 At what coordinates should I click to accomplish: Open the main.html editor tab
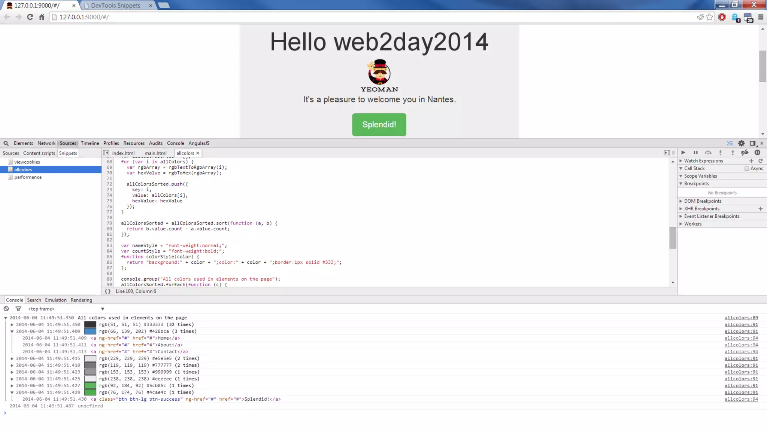[x=155, y=153]
